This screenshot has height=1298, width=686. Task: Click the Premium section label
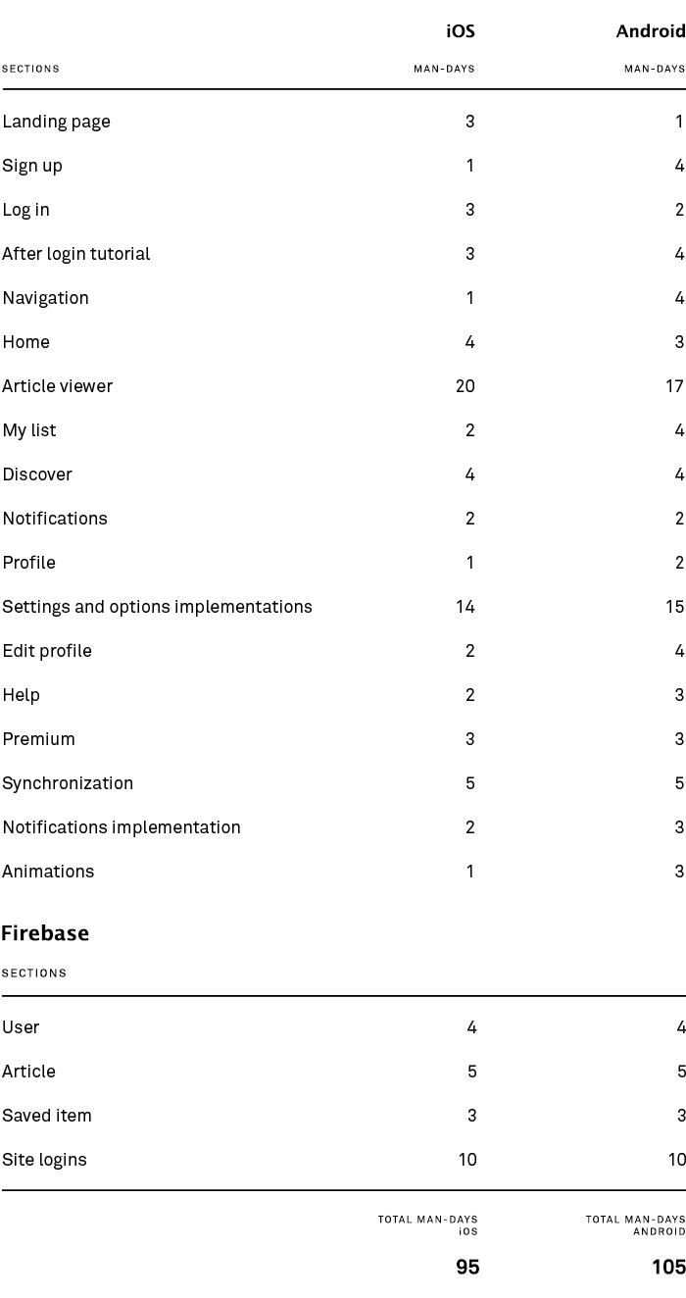click(x=38, y=739)
